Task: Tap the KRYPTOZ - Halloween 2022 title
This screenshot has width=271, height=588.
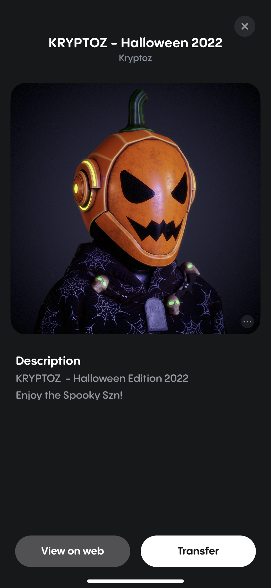Action: pyautogui.click(x=135, y=43)
